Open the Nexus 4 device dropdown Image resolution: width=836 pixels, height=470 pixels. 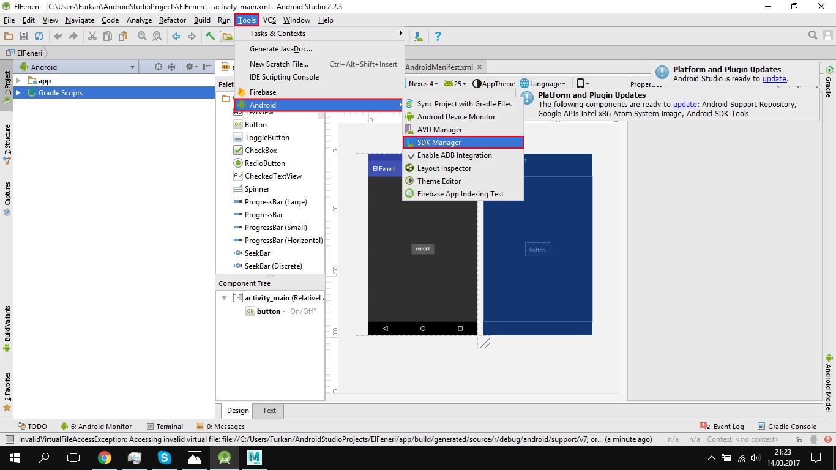point(422,84)
